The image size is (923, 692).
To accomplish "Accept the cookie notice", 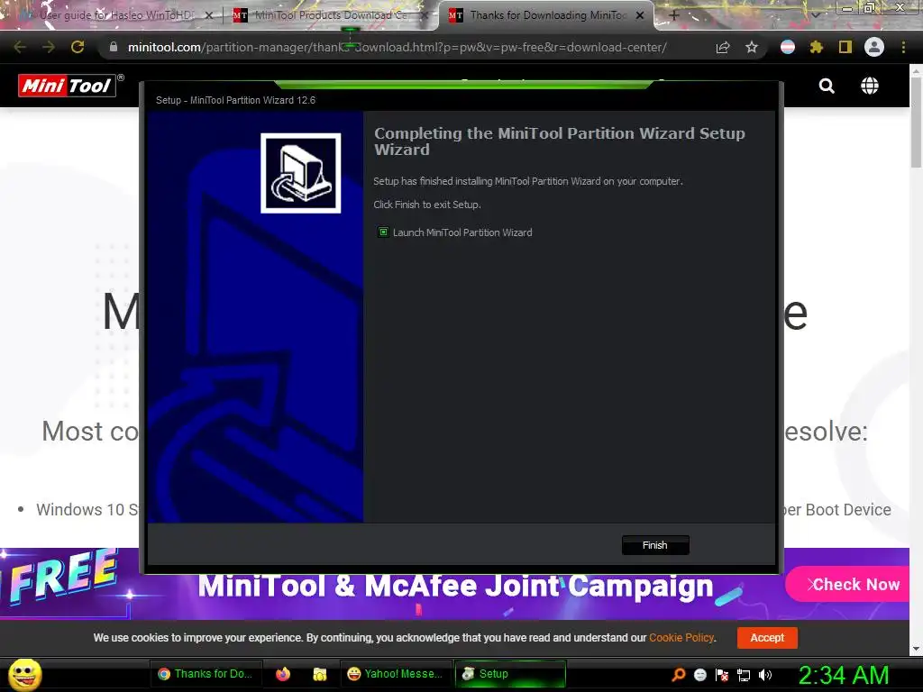I will 767,638.
